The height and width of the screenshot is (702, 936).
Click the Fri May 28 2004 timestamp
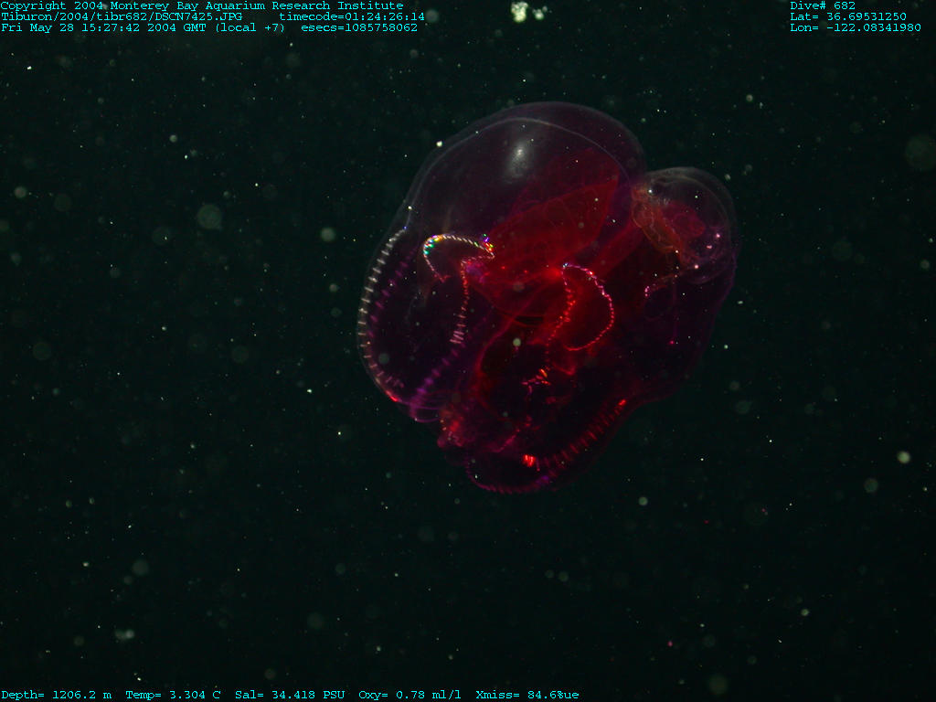click(x=144, y=27)
